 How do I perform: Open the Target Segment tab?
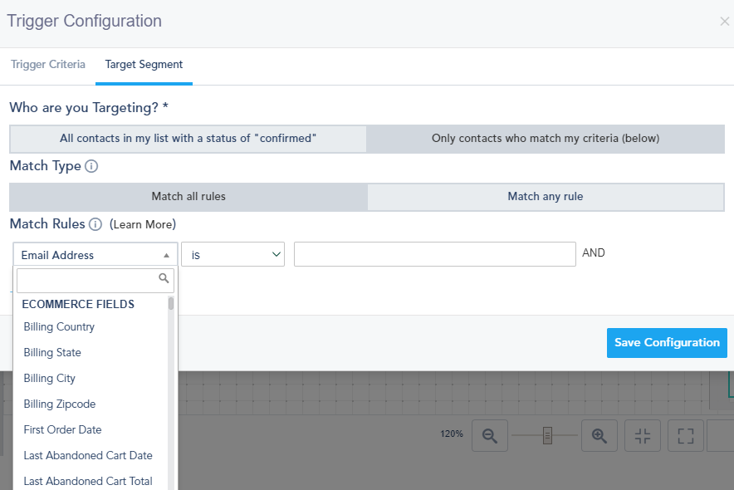click(x=144, y=65)
